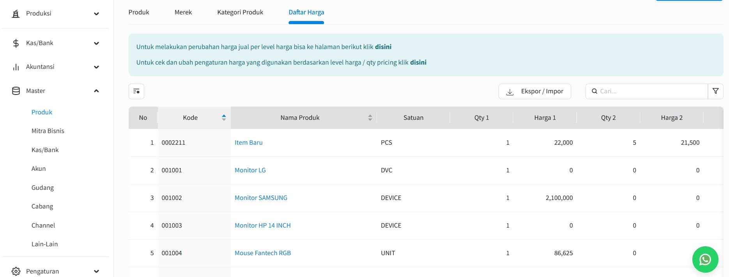This screenshot has height=277, width=729.
Task: Click the Ekspor / Impor button
Action: (534, 91)
